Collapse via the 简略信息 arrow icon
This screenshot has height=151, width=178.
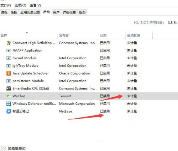coord(3,148)
